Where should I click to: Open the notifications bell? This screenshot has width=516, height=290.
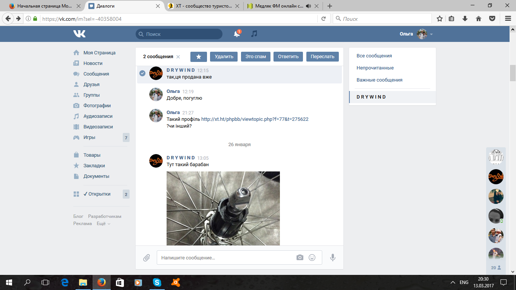click(237, 34)
